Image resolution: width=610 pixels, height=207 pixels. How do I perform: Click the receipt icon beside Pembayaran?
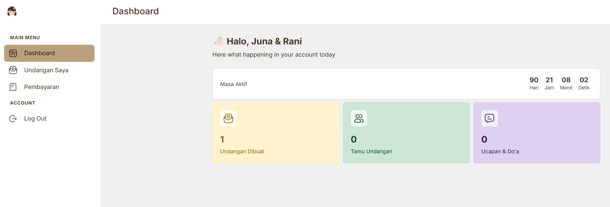click(13, 87)
